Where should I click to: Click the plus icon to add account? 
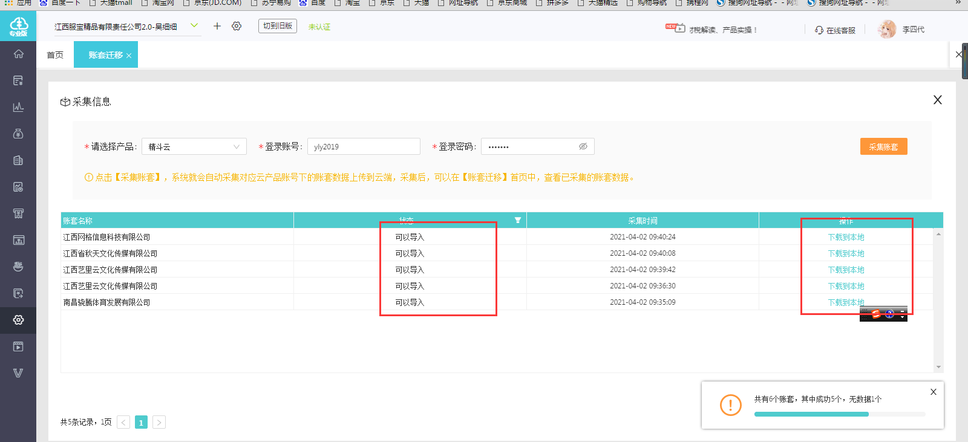(217, 26)
